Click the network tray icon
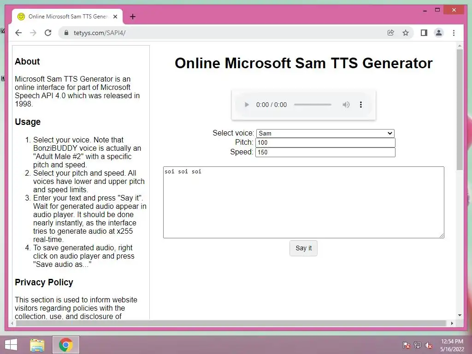472x354 pixels. (x=418, y=345)
